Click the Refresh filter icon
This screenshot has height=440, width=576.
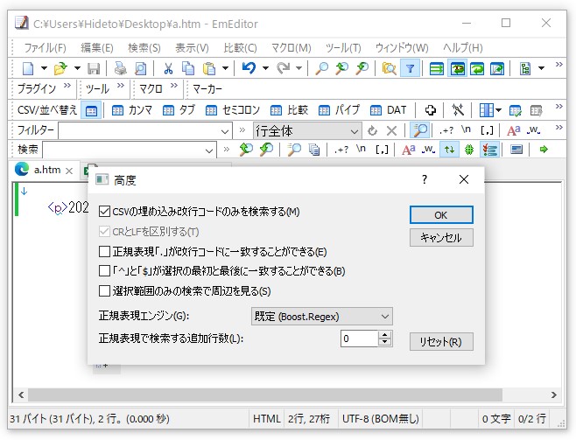372,130
